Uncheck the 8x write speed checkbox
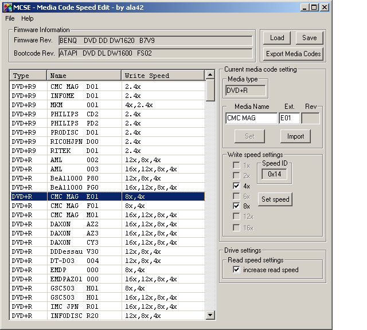This screenshot has height=330, width=367. pyautogui.click(x=237, y=206)
